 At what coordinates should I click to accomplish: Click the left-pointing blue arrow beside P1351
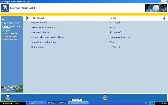click(x=164, y=18)
